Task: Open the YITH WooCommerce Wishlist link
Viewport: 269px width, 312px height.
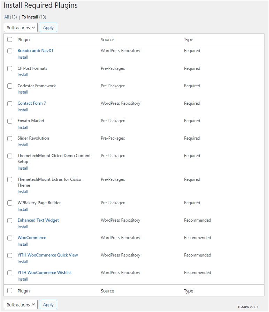Action: [45, 273]
